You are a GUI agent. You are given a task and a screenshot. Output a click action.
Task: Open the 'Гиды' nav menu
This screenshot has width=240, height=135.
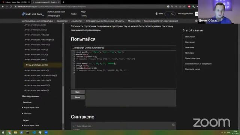coord(73,13)
